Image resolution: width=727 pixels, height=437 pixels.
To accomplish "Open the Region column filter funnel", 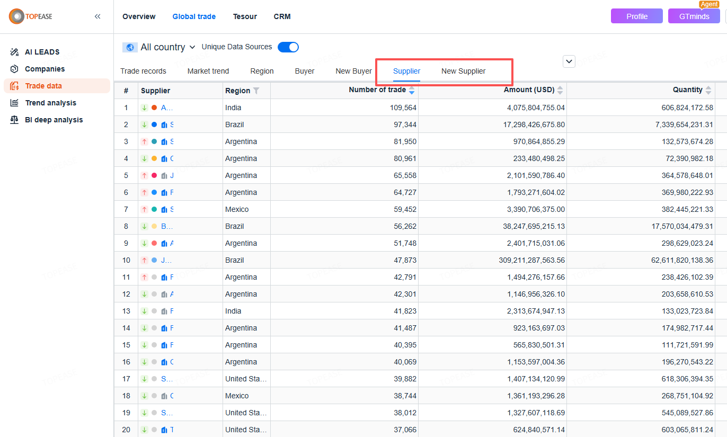I will (x=256, y=91).
